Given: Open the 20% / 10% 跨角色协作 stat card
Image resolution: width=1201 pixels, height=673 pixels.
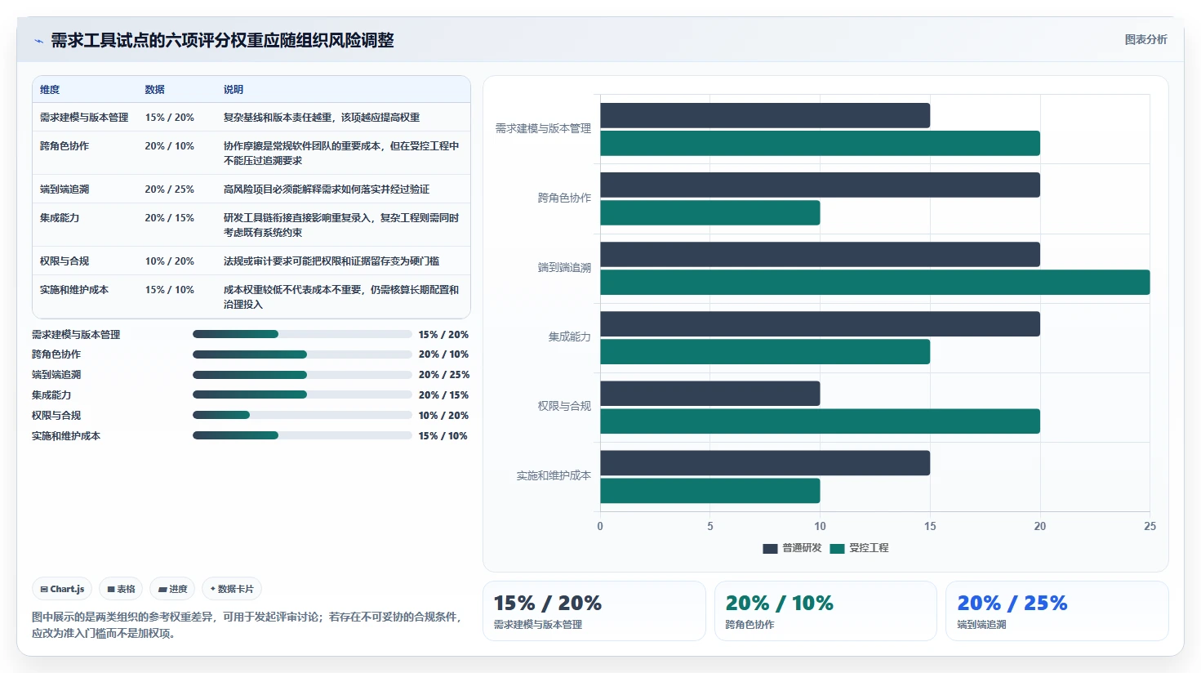Looking at the screenshot, I should point(825,611).
